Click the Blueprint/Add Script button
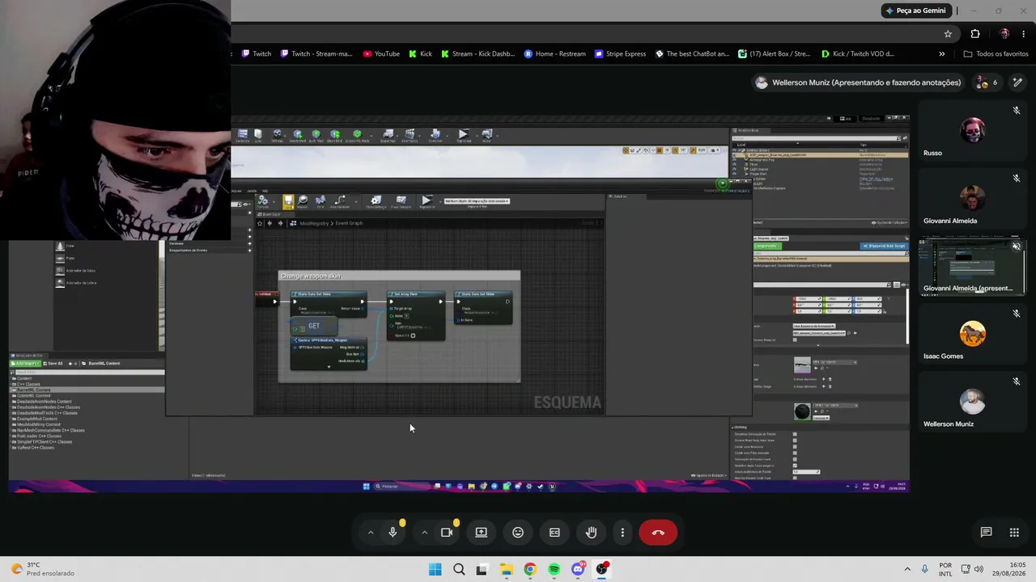1036x582 pixels. click(884, 246)
